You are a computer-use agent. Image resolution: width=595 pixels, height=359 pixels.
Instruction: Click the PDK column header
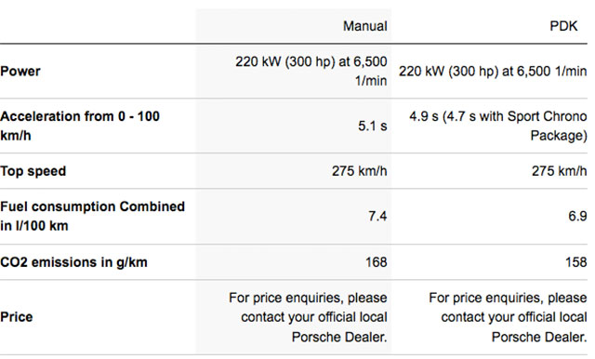[x=563, y=26]
